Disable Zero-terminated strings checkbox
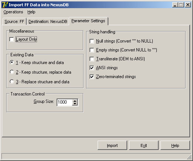 point(92,77)
